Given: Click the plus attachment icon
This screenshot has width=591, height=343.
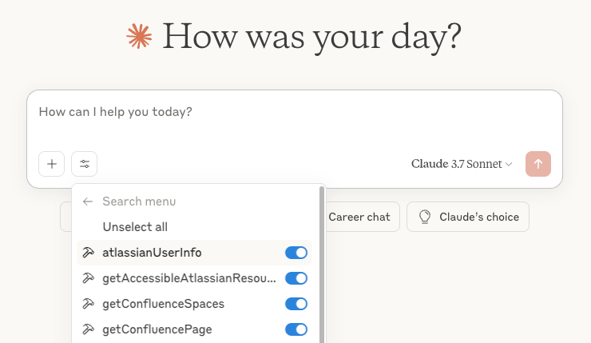Looking at the screenshot, I should tap(51, 164).
